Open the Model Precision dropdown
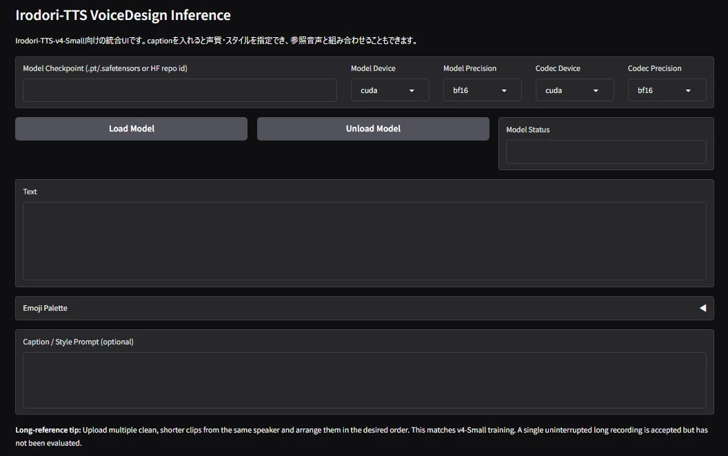The height and width of the screenshot is (456, 728). tap(482, 90)
